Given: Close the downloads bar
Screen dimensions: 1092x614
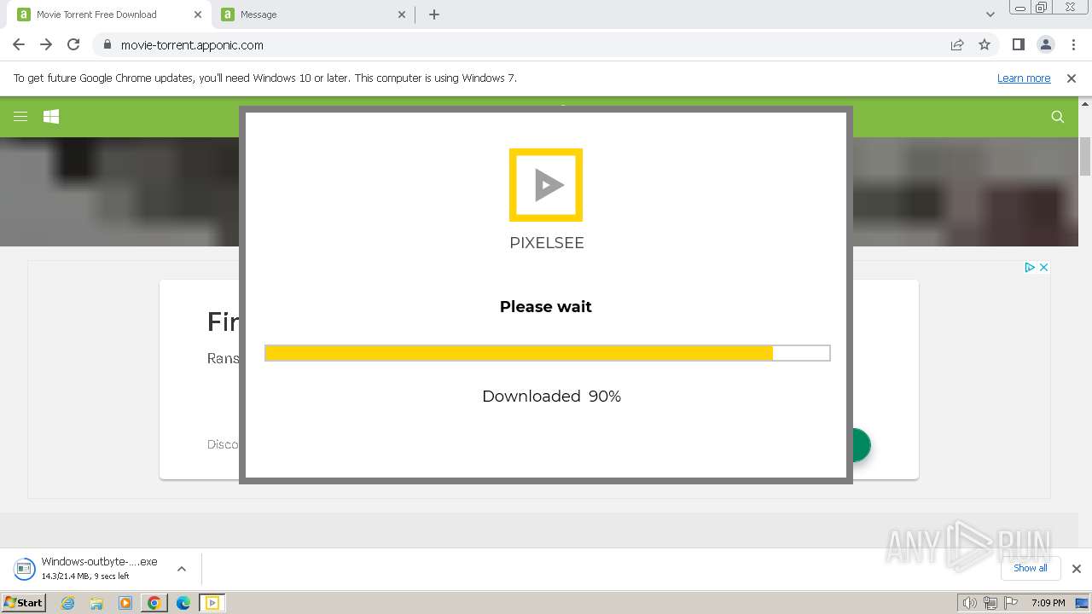Looking at the screenshot, I should click(1077, 569).
